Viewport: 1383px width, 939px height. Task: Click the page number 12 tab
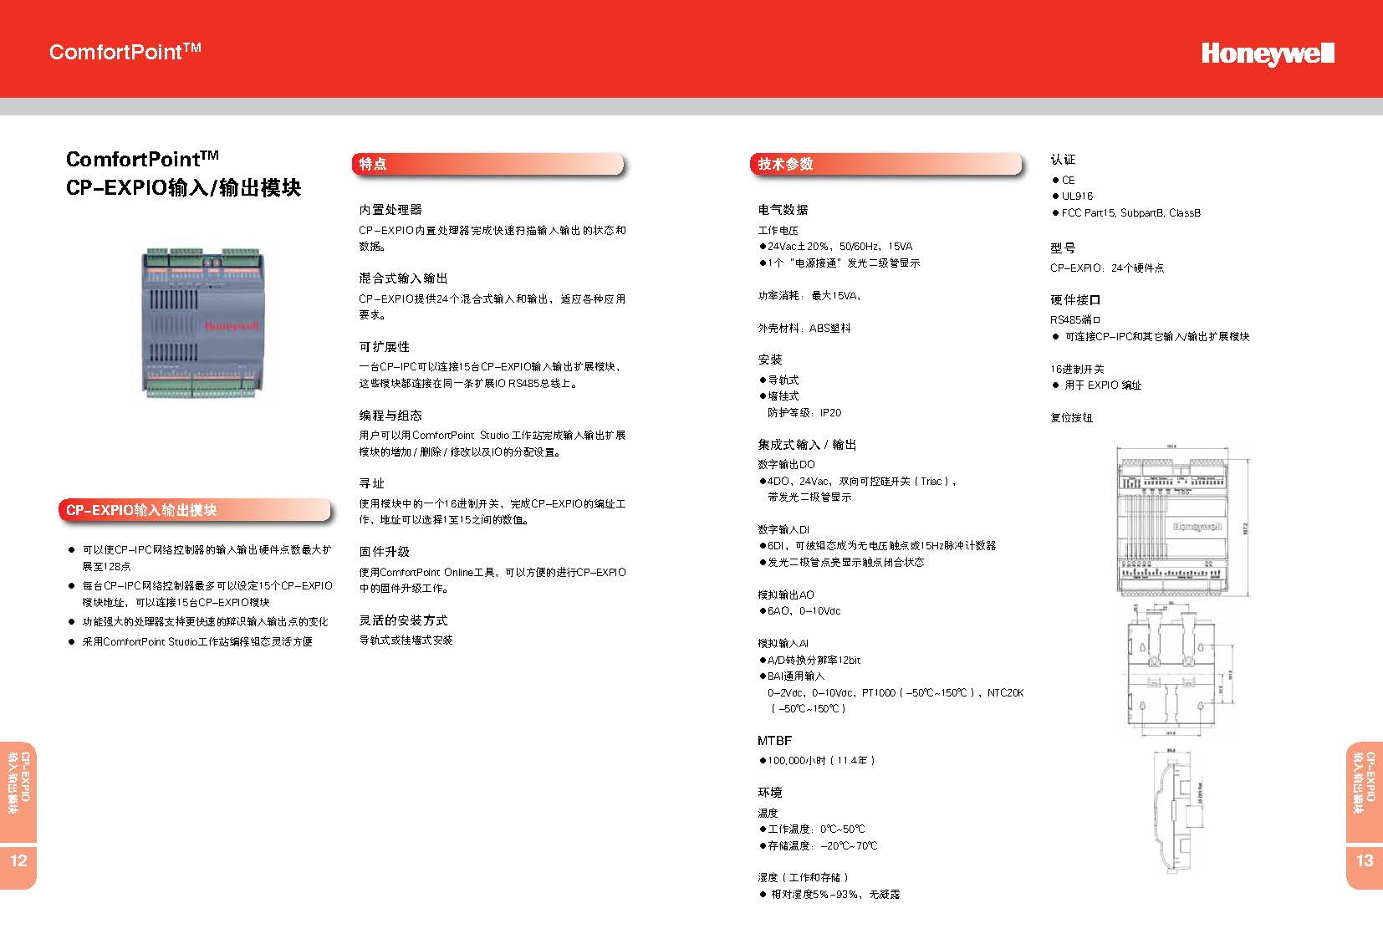tap(18, 860)
